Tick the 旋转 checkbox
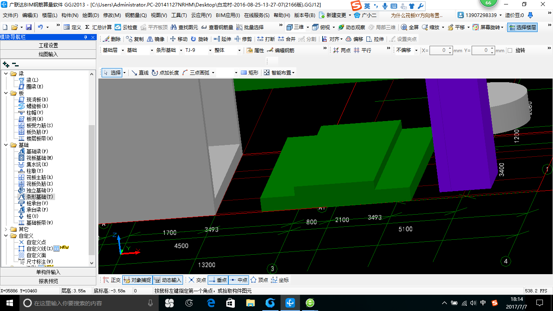 510,50
